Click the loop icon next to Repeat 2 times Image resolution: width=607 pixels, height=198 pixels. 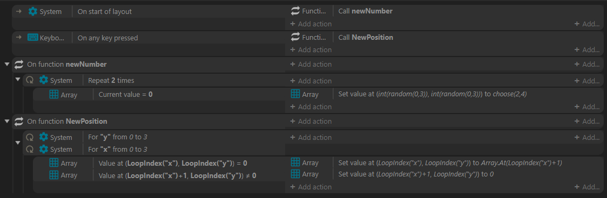[x=30, y=81]
